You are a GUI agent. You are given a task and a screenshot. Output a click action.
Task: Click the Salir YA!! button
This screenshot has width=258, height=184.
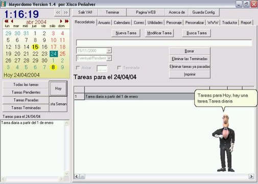click(85, 12)
